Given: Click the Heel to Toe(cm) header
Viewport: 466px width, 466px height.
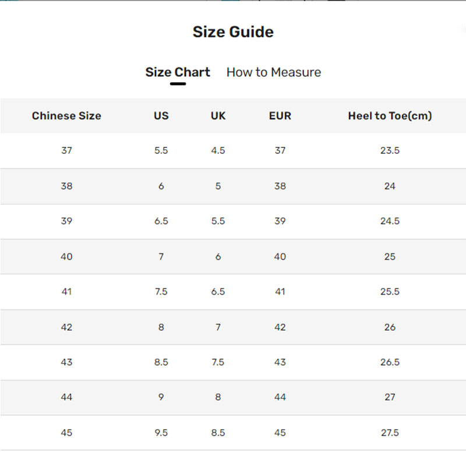Looking at the screenshot, I should tap(390, 116).
